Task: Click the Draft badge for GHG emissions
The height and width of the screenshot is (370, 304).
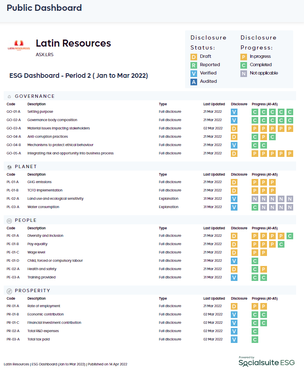Action: [x=234, y=182]
